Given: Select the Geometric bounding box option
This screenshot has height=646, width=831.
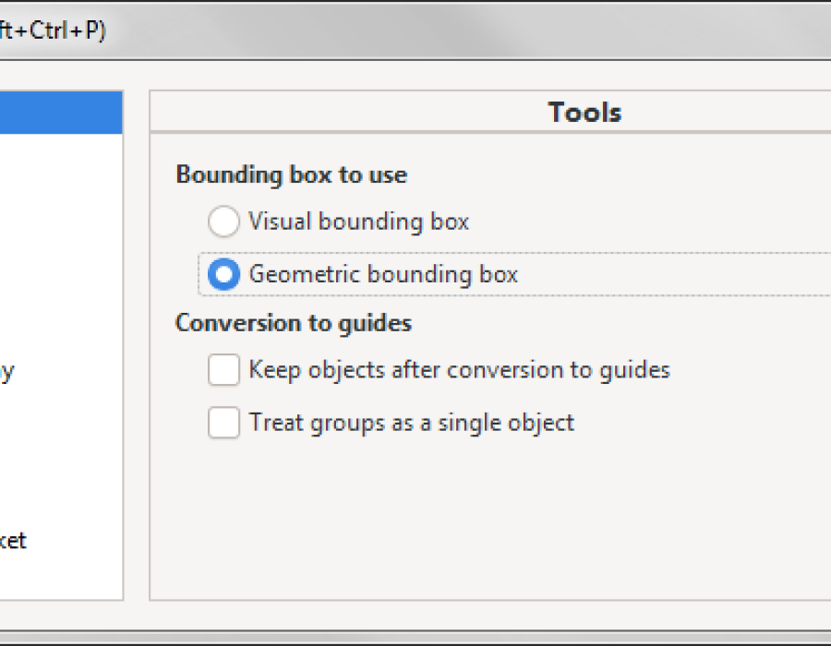Looking at the screenshot, I should point(223,274).
